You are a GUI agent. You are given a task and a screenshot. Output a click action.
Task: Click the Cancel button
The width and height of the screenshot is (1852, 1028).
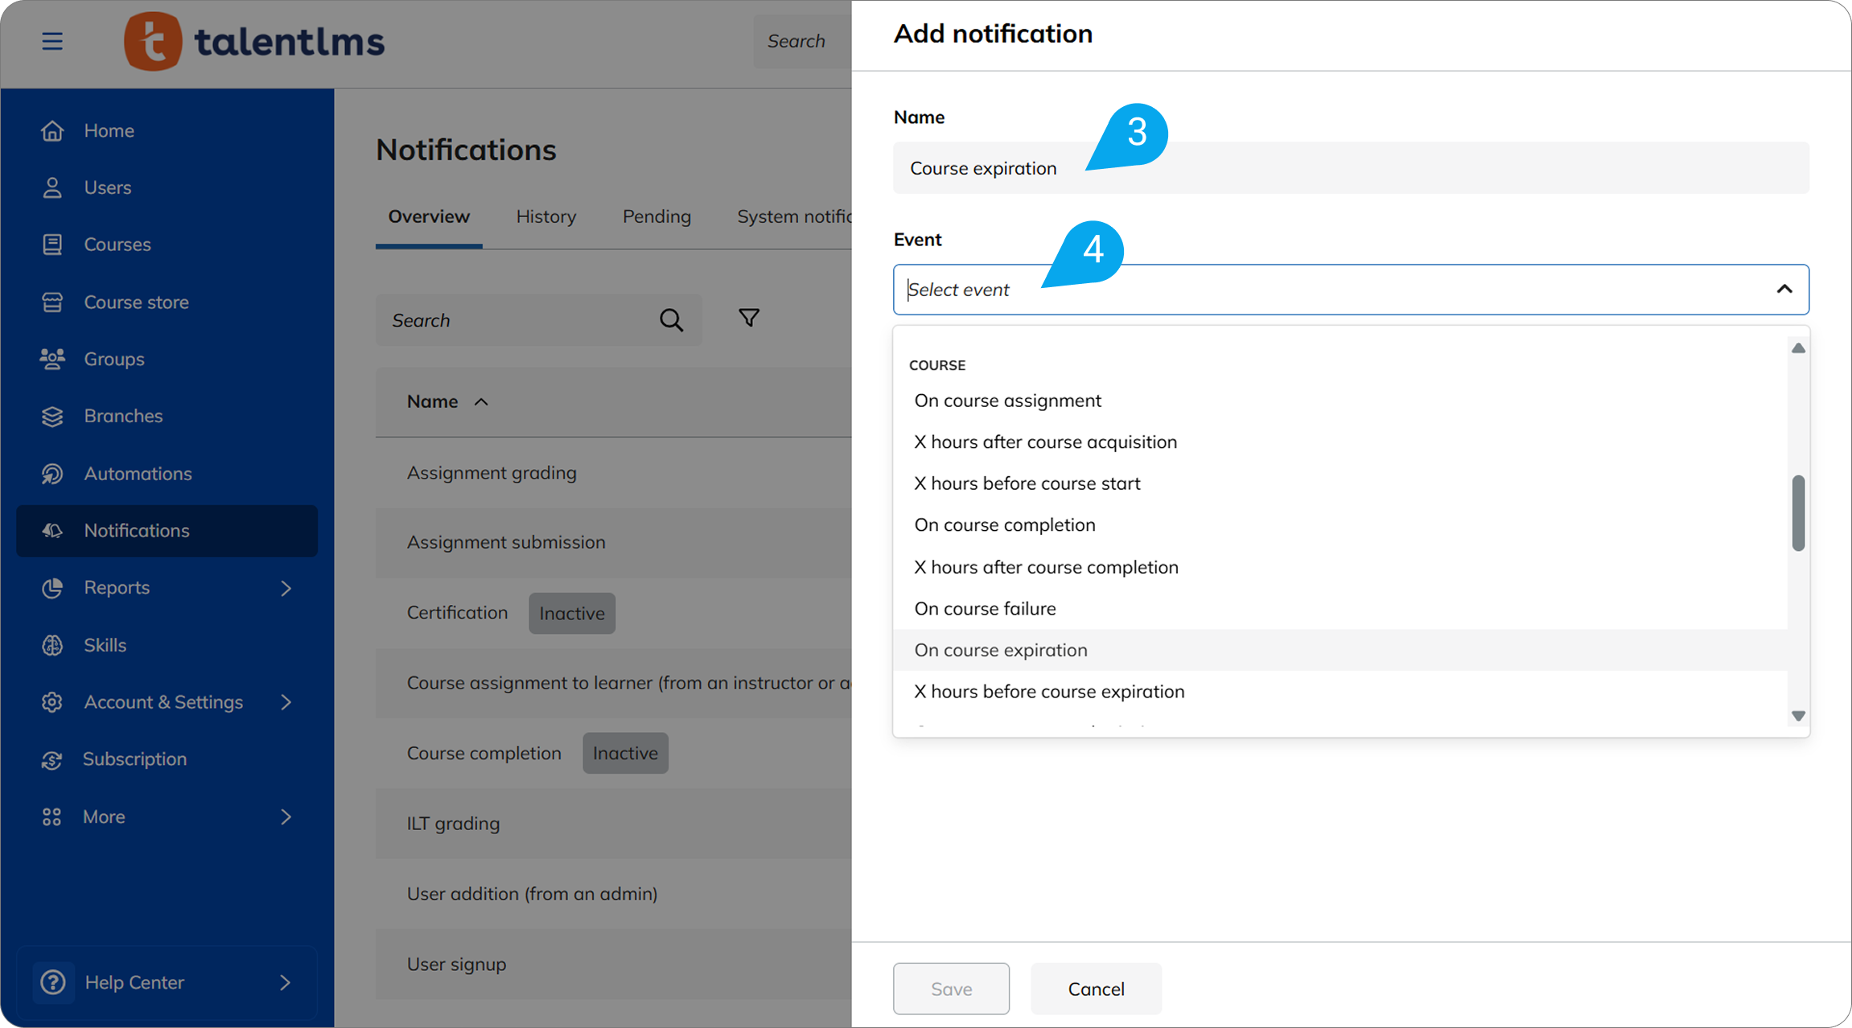[1096, 989]
